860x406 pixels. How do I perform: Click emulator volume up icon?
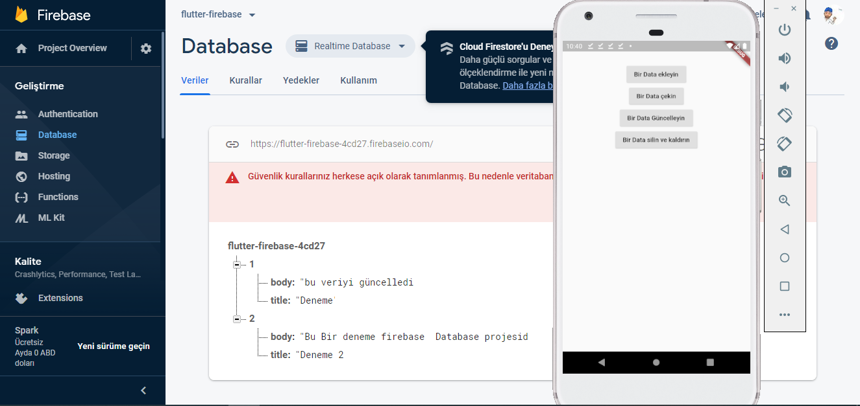point(785,58)
